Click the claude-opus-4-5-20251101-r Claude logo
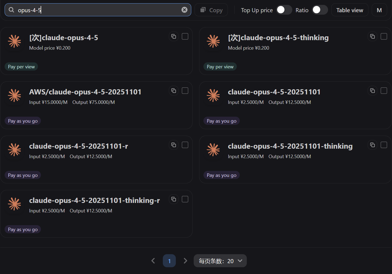The width and height of the screenshot is (392, 274). tap(15, 150)
